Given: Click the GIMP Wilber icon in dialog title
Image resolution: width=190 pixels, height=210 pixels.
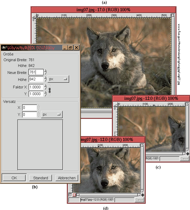Looking at the screenshot, I should [x=4, y=47].
